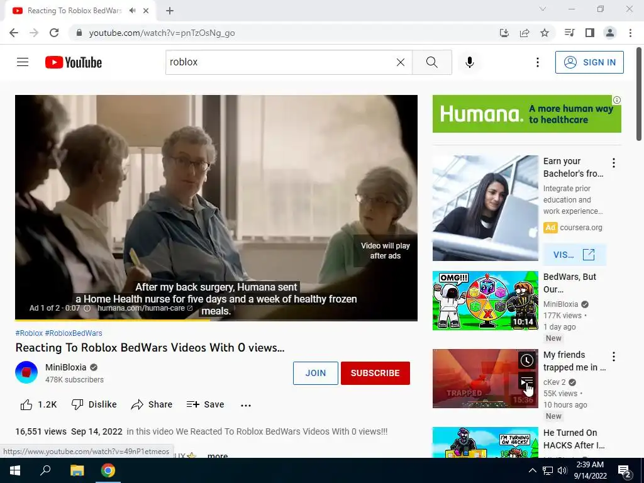Image resolution: width=644 pixels, height=483 pixels.
Task: Open the Chrome profile avatar
Action: click(x=610, y=33)
